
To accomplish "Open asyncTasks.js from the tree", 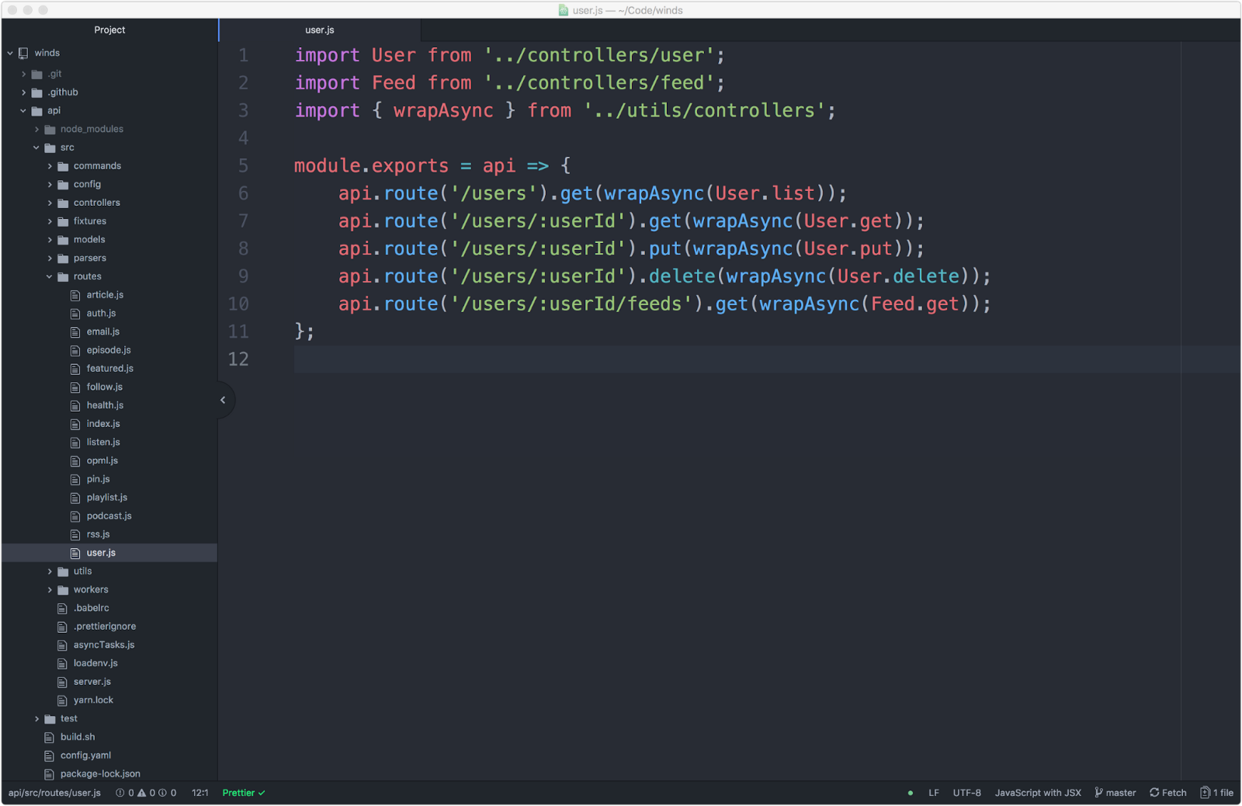I will pos(104,645).
